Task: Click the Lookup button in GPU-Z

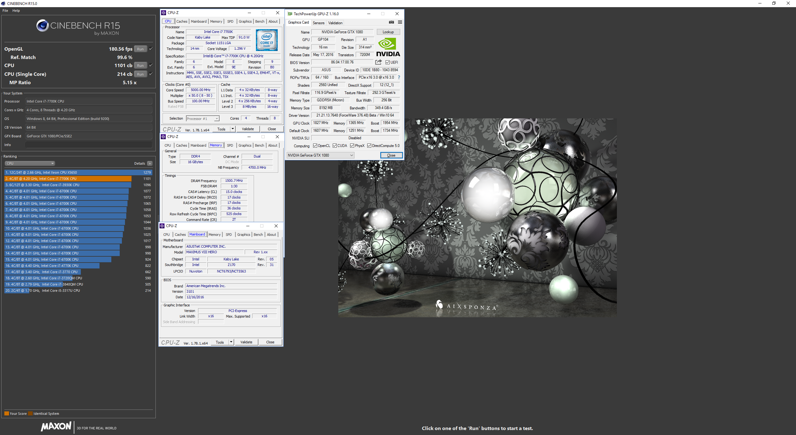Action: coord(388,32)
